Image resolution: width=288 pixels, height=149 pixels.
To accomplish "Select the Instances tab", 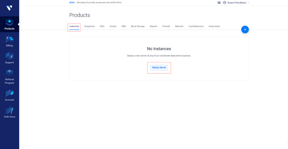I will coord(74,26).
